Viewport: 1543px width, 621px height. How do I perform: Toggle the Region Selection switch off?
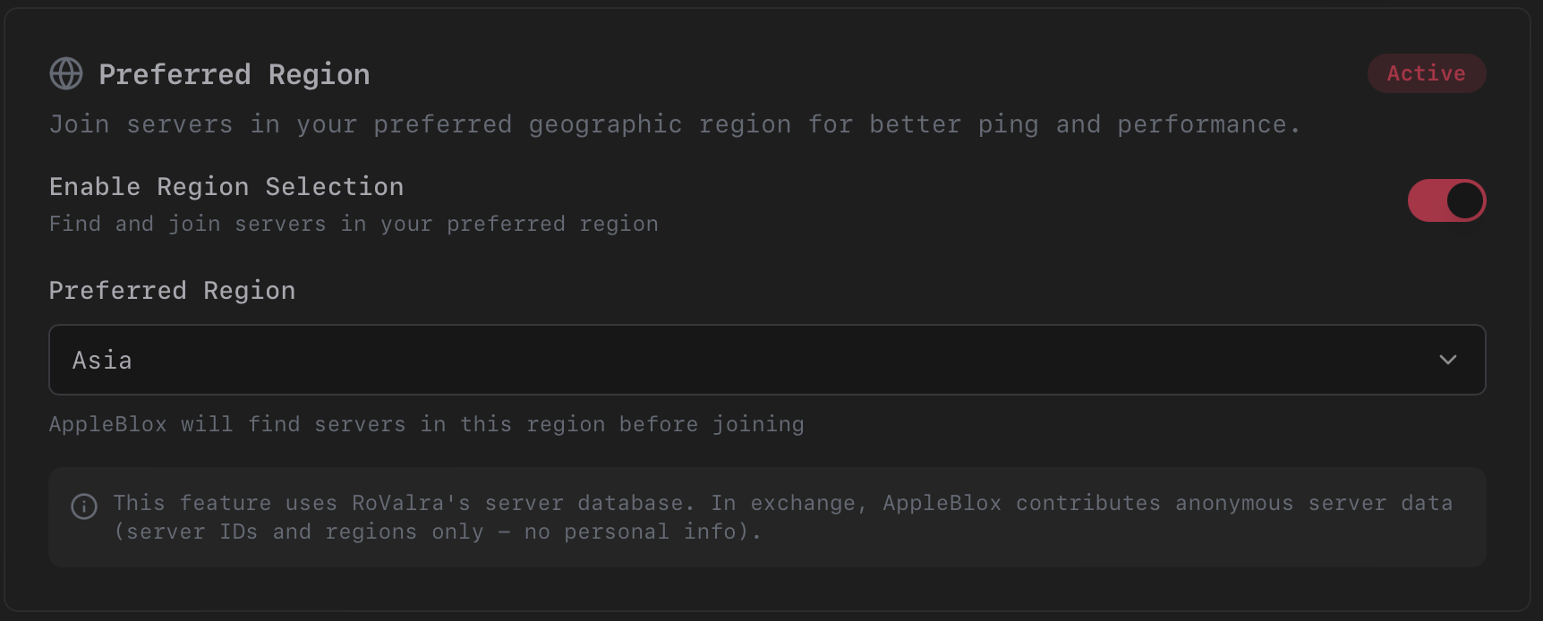click(x=1446, y=200)
